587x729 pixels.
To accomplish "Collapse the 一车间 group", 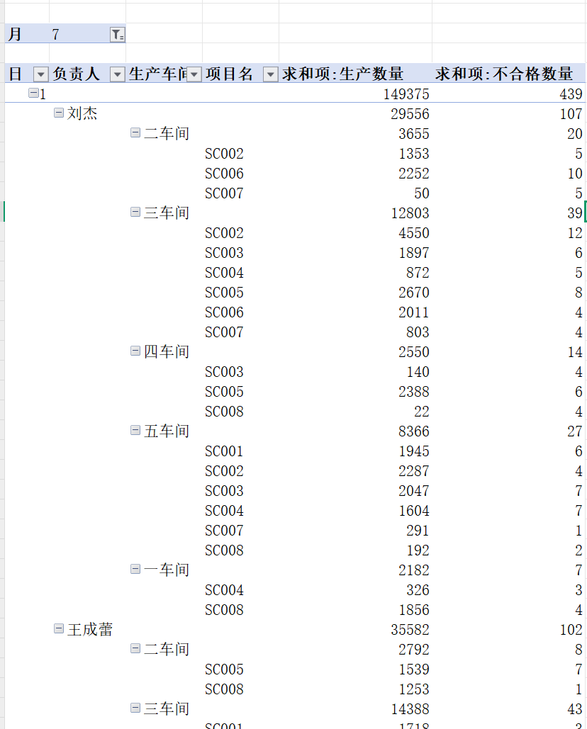I will 135,570.
